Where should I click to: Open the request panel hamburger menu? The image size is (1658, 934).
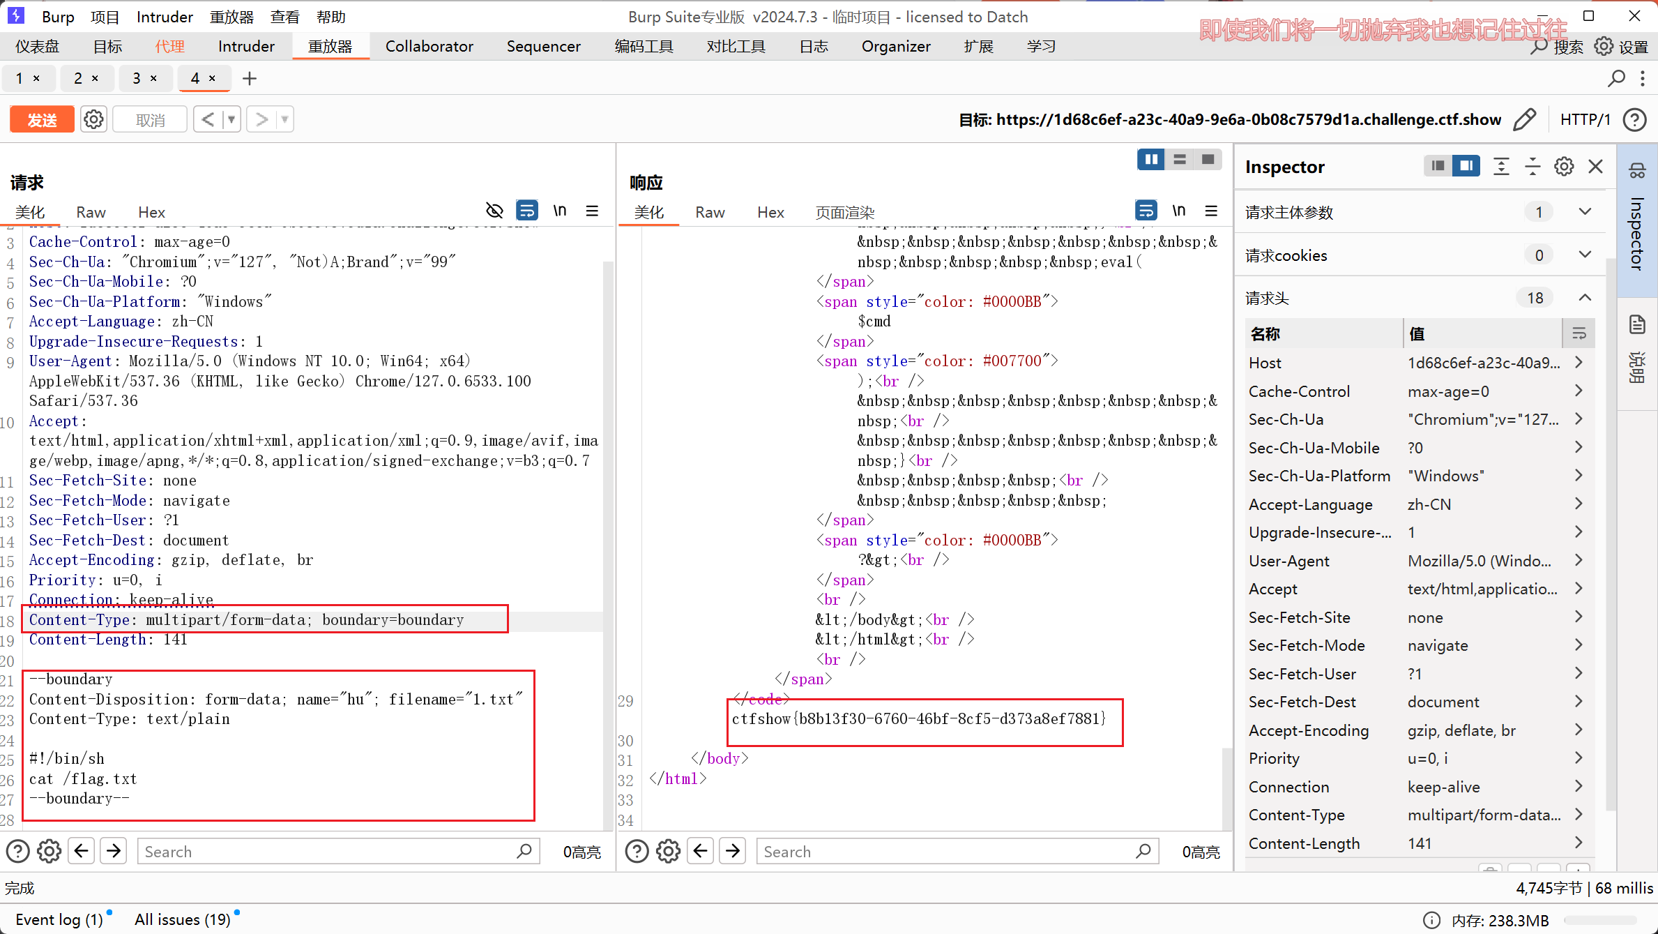592,211
